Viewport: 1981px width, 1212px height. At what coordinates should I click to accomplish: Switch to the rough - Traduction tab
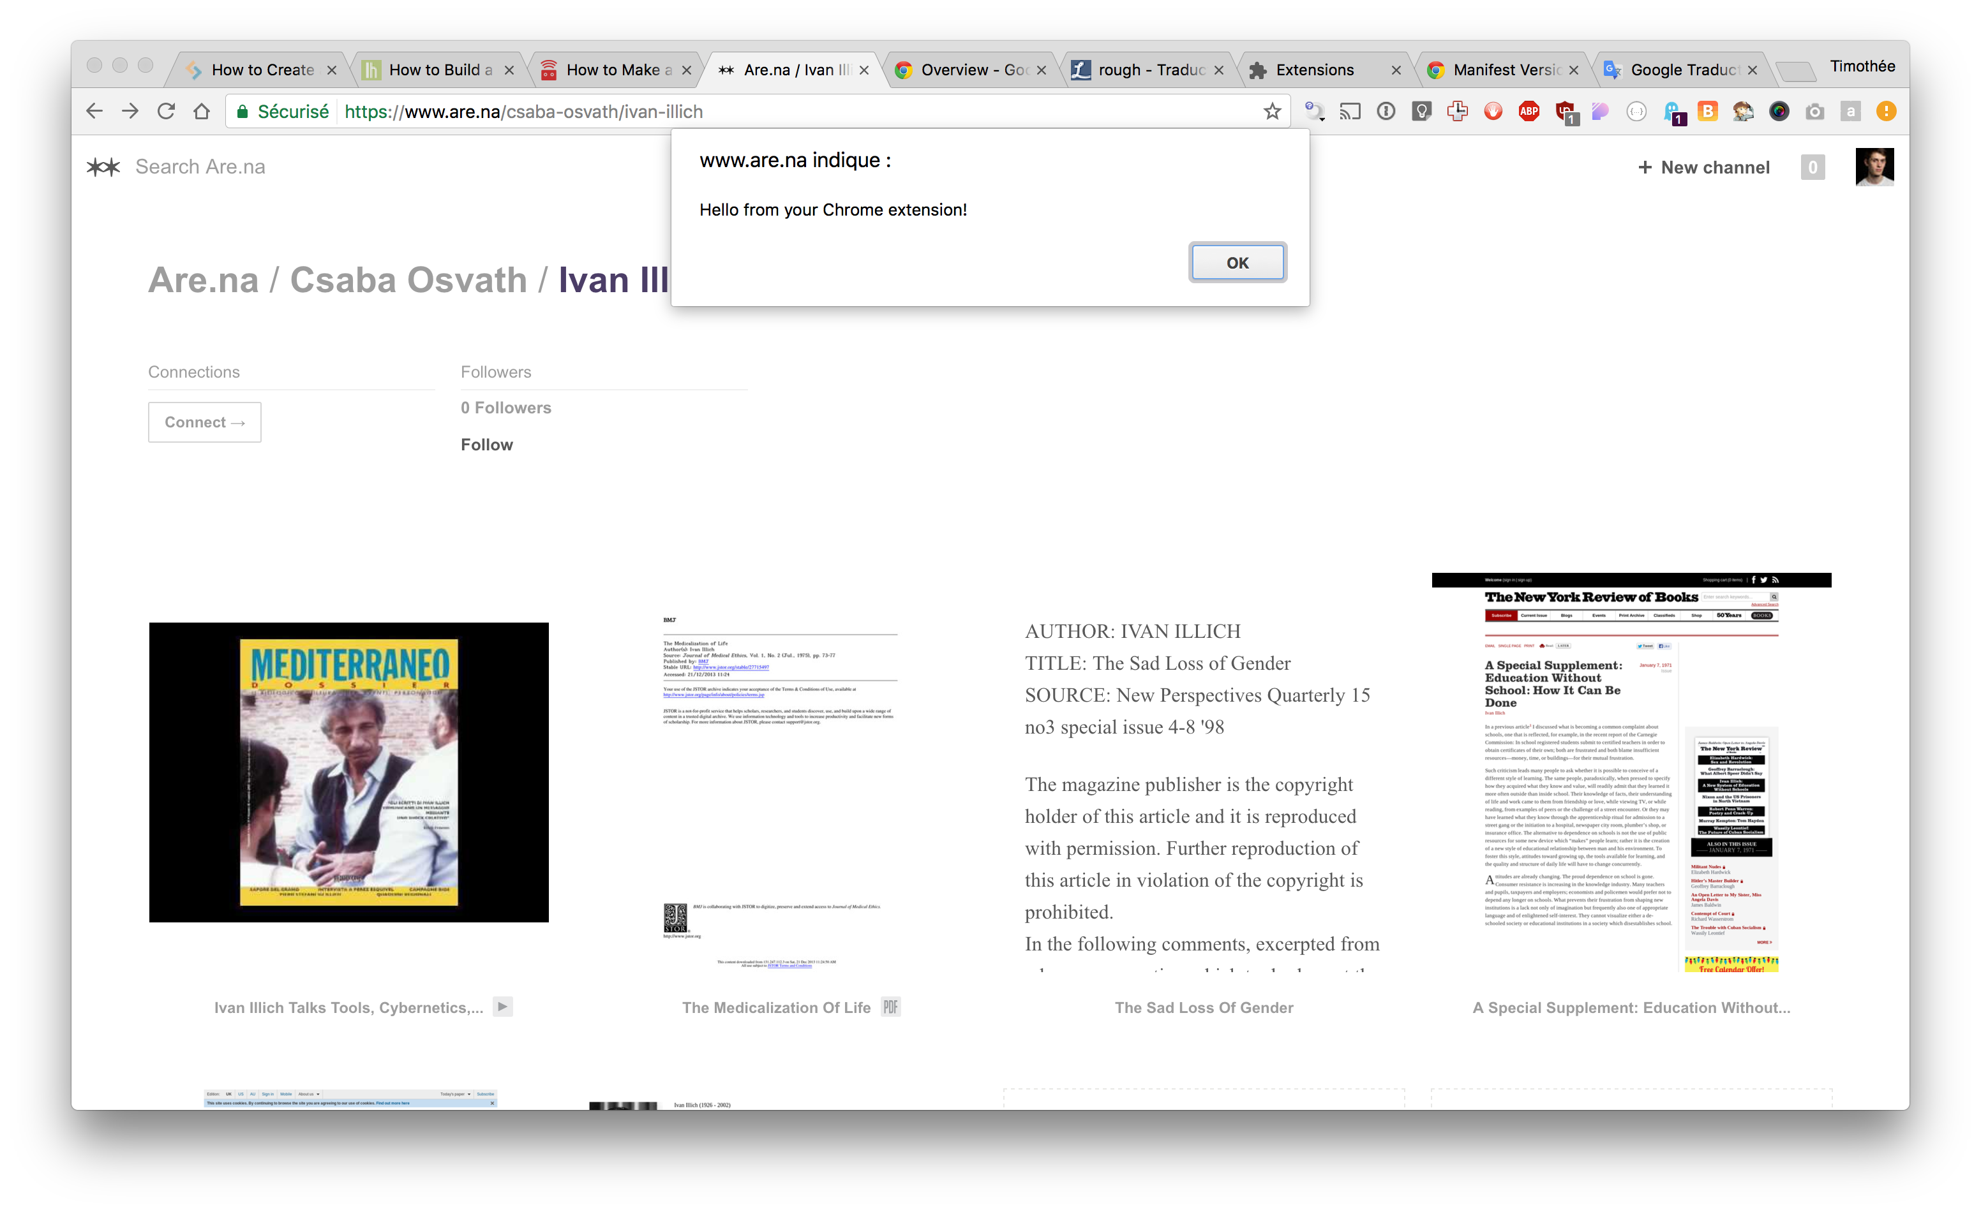click(1148, 70)
